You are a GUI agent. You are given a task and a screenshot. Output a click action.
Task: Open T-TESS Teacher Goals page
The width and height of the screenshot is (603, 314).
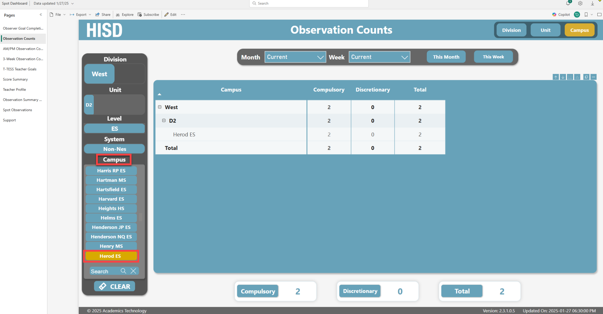[x=23, y=69]
